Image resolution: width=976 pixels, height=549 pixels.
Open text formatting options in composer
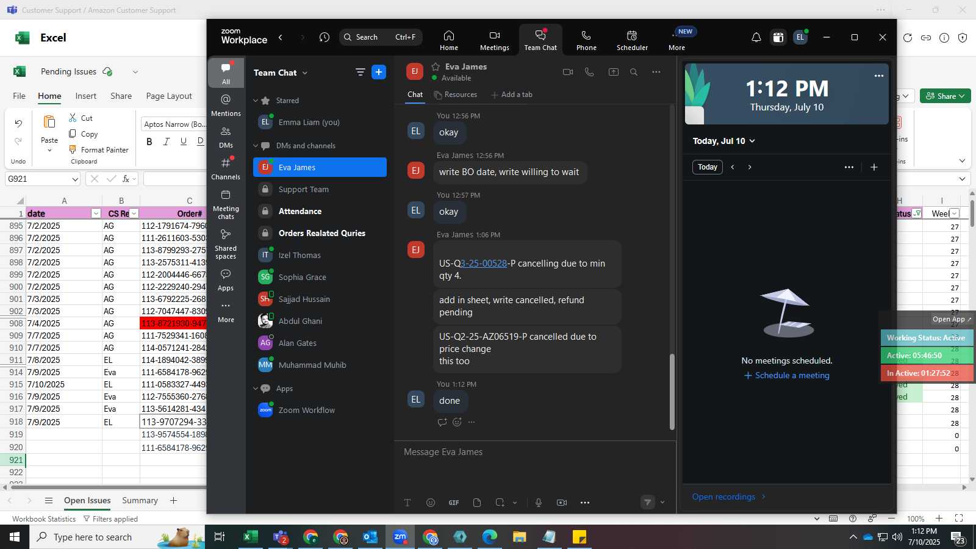point(407,503)
